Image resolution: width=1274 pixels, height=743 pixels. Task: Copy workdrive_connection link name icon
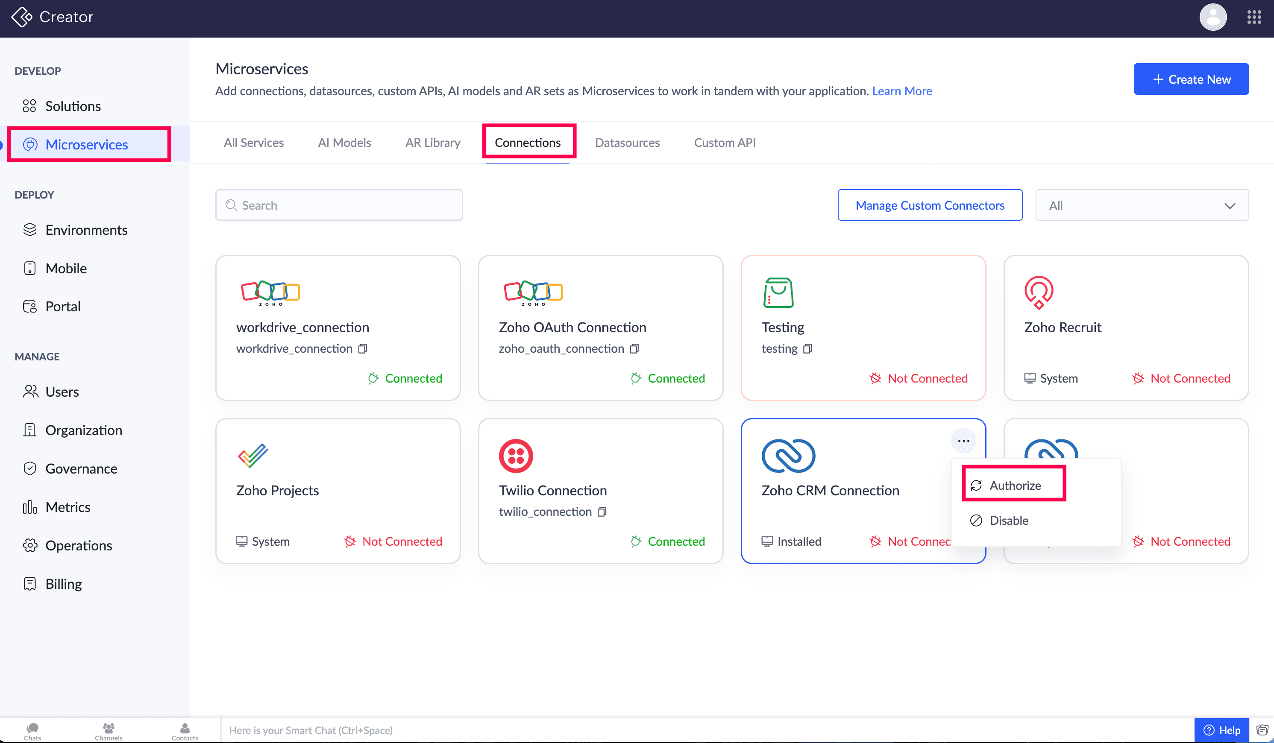pyautogui.click(x=362, y=349)
